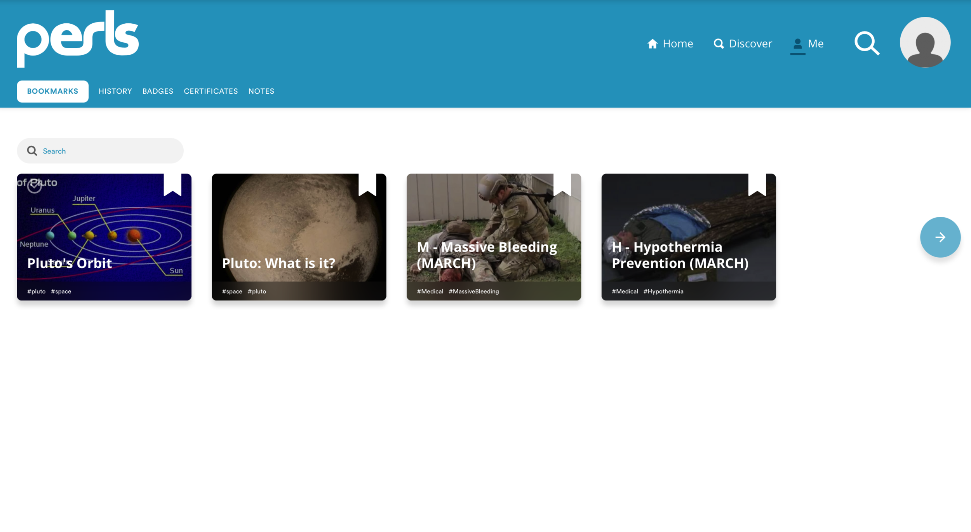Click #Medical tag on Massive Bleeding card
Screen dimensions: 971x532
(x=430, y=291)
